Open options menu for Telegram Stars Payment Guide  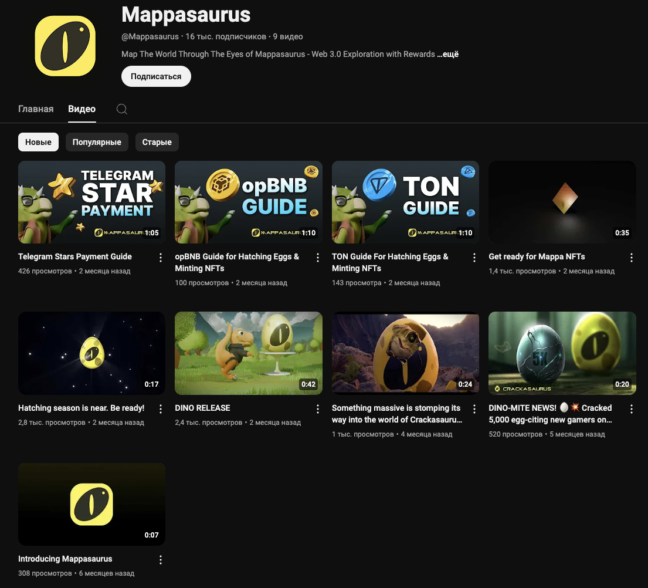[161, 257]
